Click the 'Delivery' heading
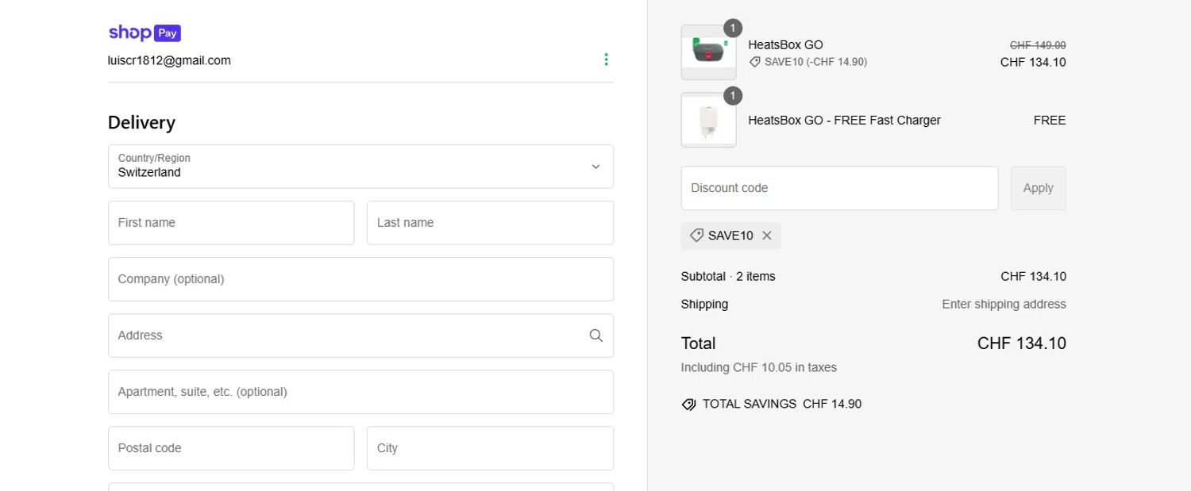The image size is (1191, 491). (141, 123)
